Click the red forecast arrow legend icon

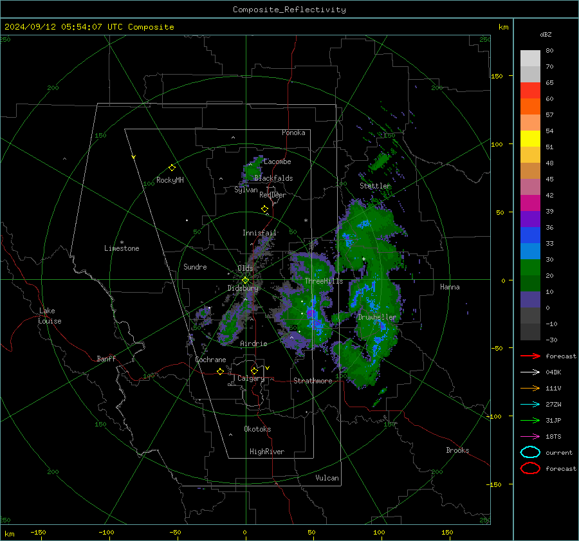tap(530, 356)
